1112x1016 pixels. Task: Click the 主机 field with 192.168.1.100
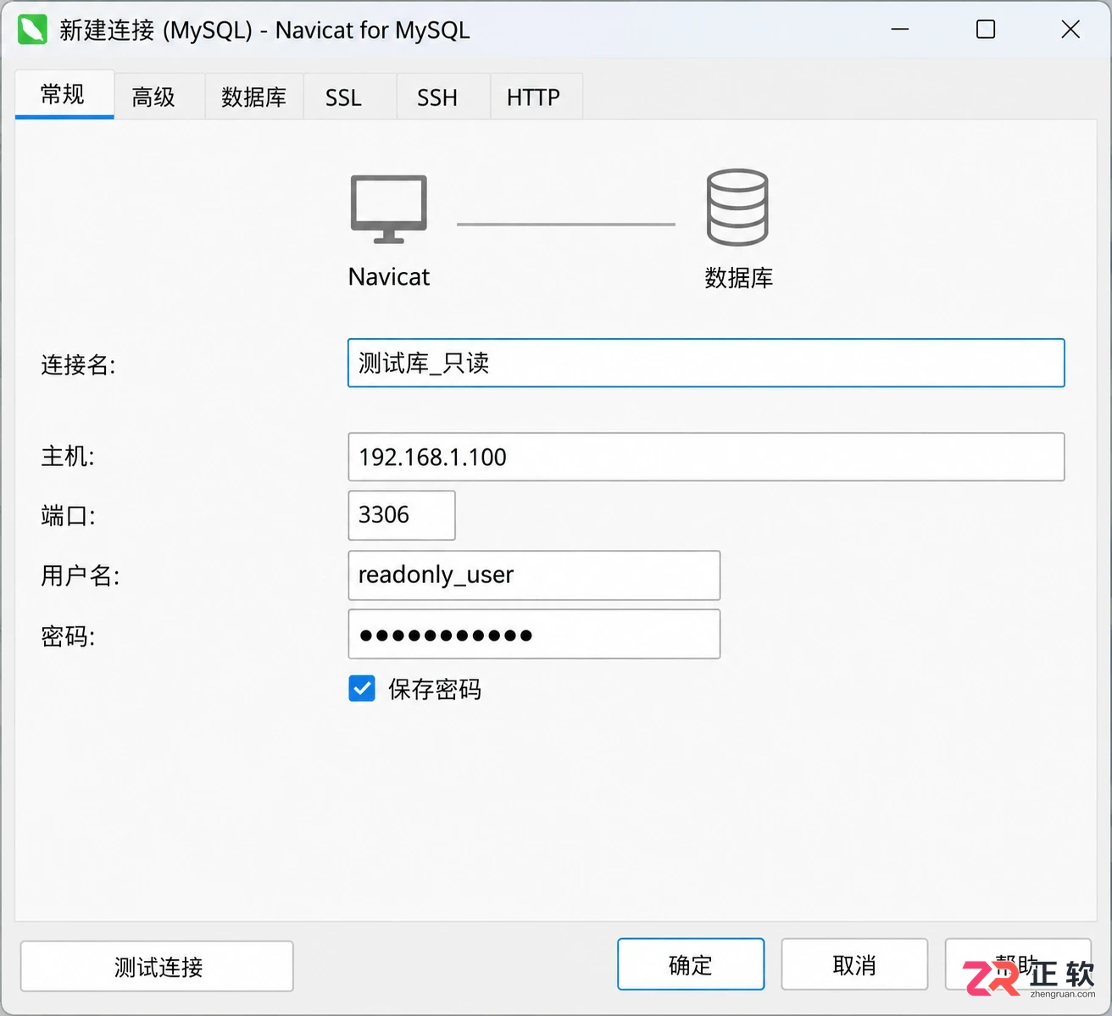pos(706,457)
